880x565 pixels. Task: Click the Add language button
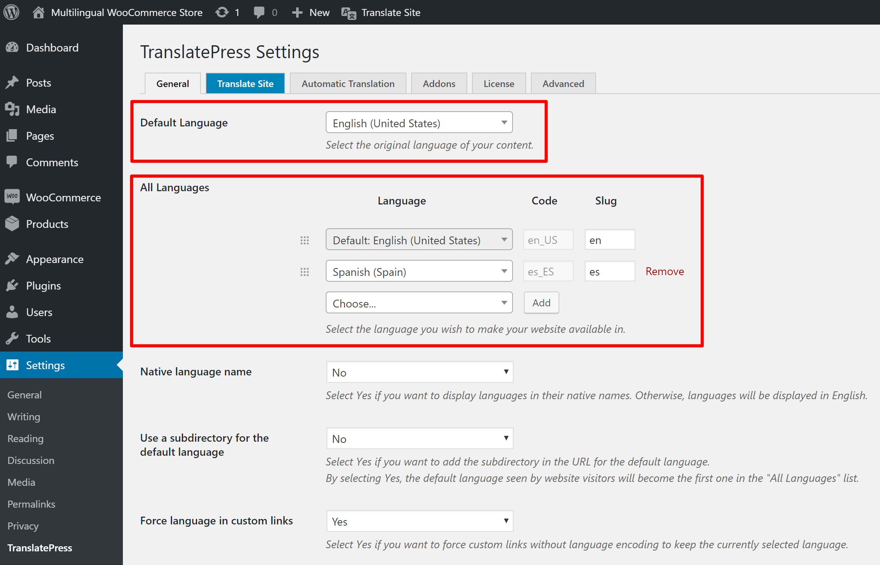541,303
